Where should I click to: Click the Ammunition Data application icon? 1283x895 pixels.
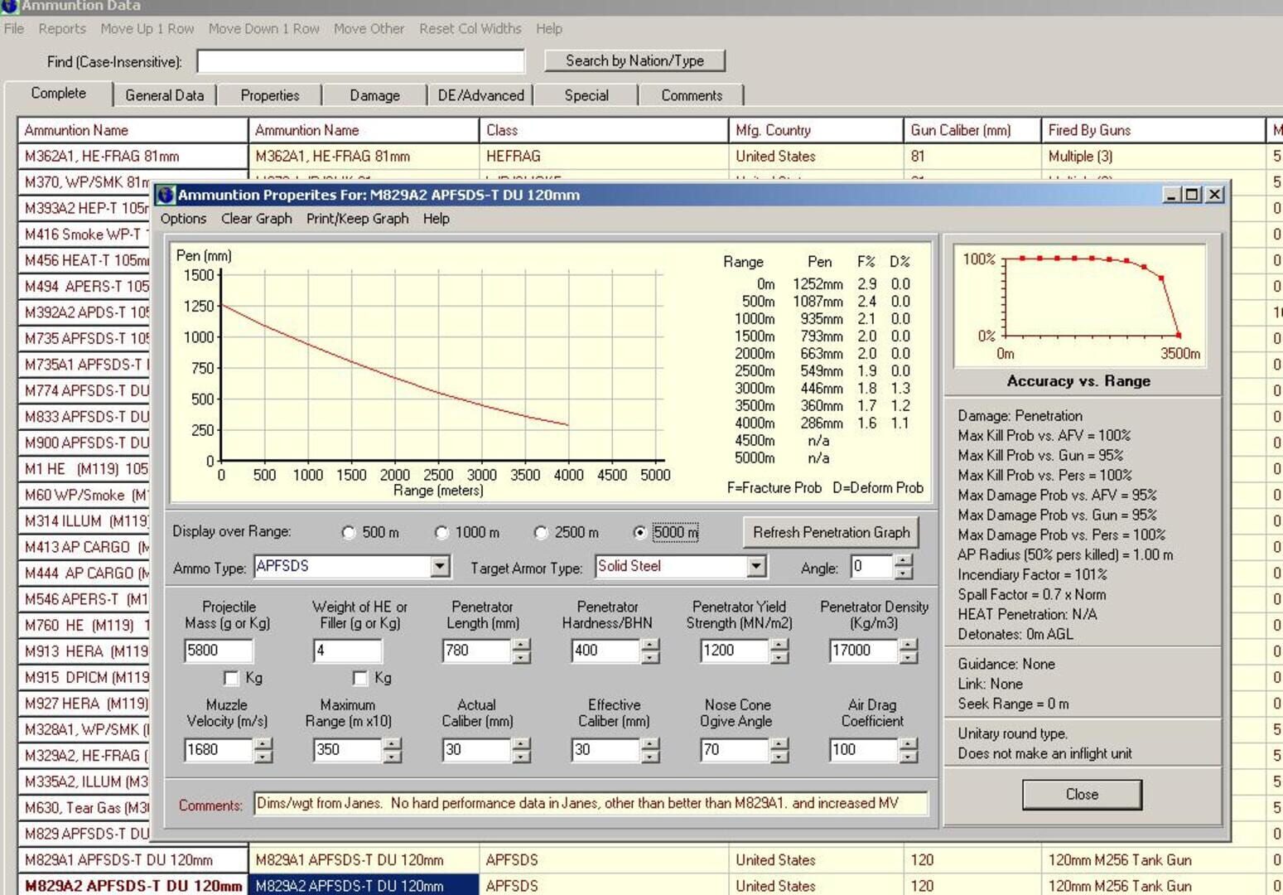click(9, 6)
